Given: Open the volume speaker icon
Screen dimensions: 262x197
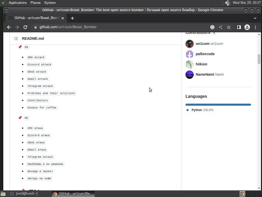Looking at the screenshot, I should (227, 3).
